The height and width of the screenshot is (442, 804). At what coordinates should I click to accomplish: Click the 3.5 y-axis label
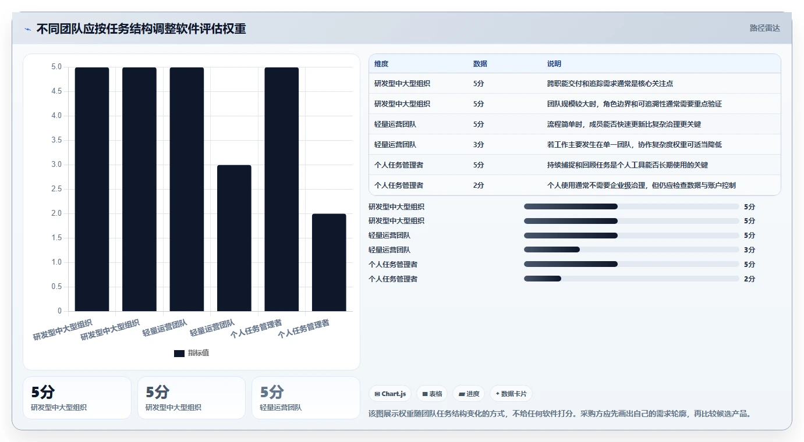56,140
